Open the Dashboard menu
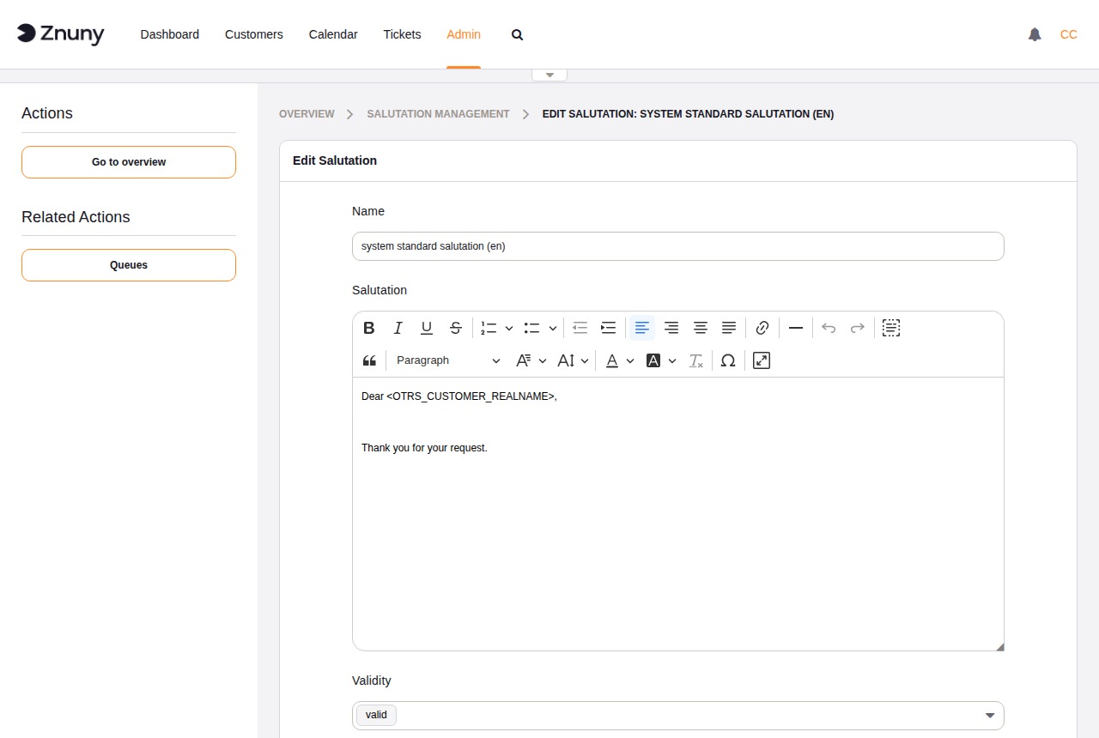1099x738 pixels. pos(170,34)
